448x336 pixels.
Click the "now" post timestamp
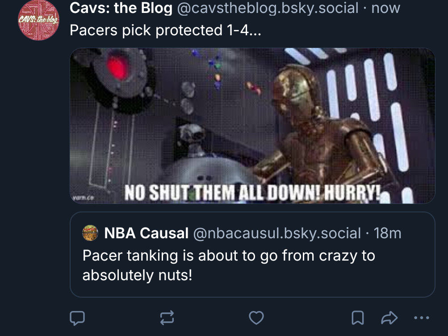386,8
